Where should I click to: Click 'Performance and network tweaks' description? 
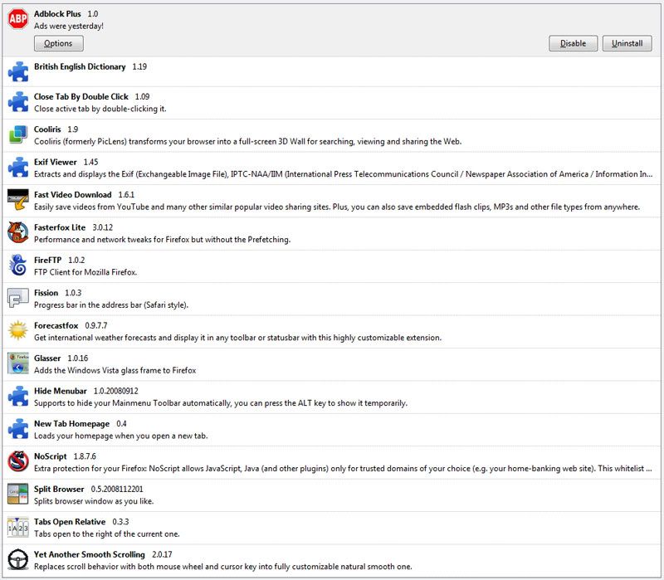tap(162, 240)
